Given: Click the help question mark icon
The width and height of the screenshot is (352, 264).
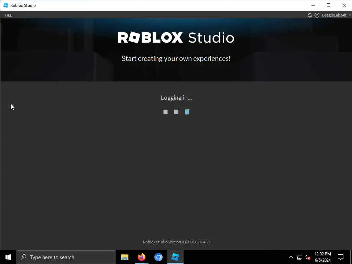Looking at the screenshot, I should click(317, 15).
